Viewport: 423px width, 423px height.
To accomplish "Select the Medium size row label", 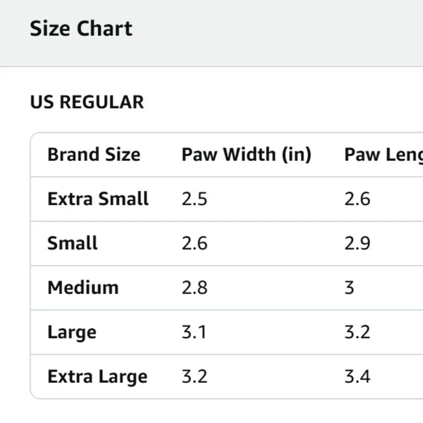I will point(83,288).
